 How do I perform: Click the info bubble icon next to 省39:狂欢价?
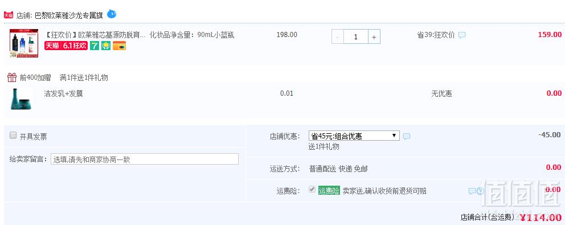point(462,35)
